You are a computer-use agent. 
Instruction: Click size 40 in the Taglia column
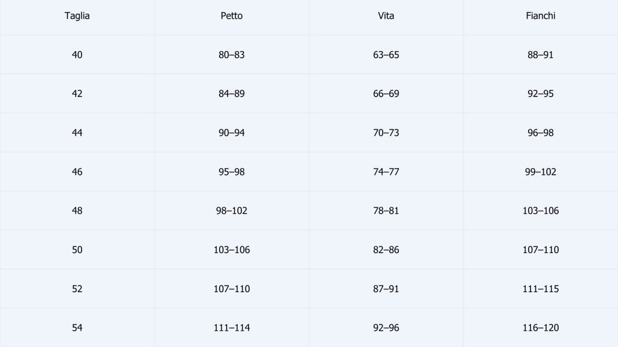tap(77, 55)
